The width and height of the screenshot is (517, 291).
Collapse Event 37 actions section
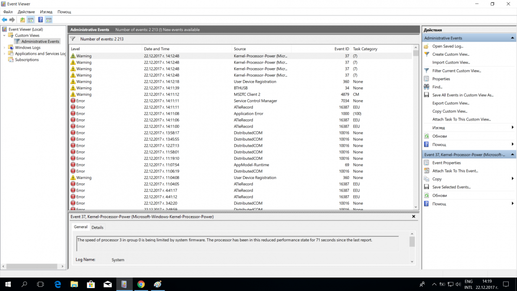512,155
